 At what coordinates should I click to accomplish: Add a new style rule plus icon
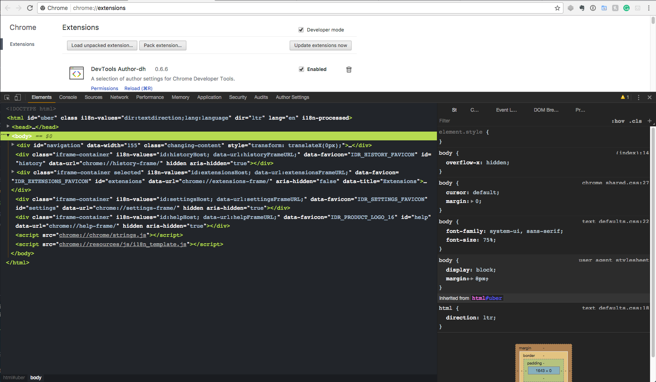(x=649, y=121)
